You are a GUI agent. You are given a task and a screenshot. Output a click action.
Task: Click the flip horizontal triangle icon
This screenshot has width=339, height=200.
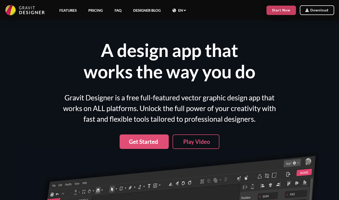point(171,184)
